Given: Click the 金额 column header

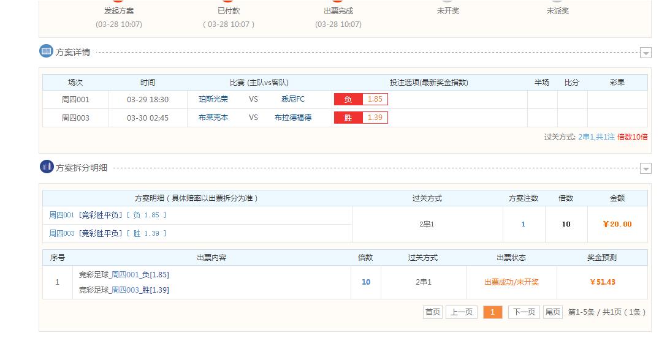Looking at the screenshot, I should 617,198.
